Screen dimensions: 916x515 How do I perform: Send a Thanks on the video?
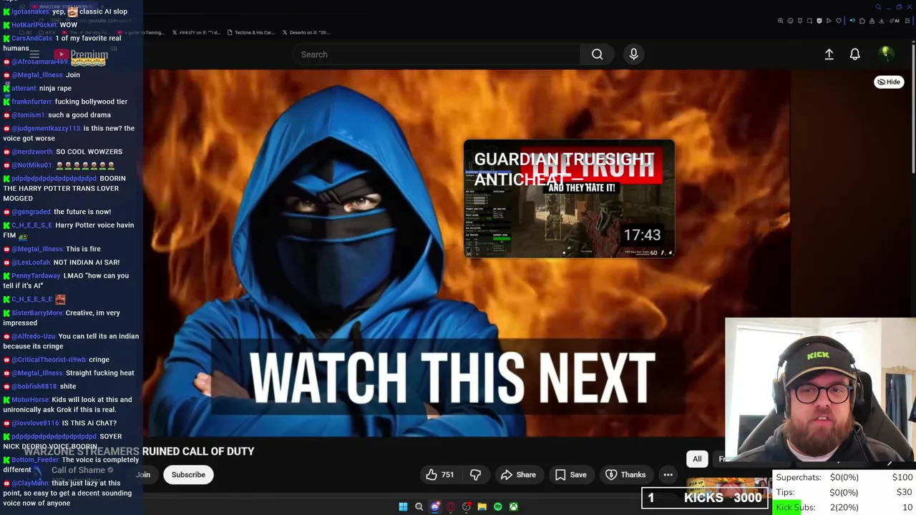tap(625, 474)
